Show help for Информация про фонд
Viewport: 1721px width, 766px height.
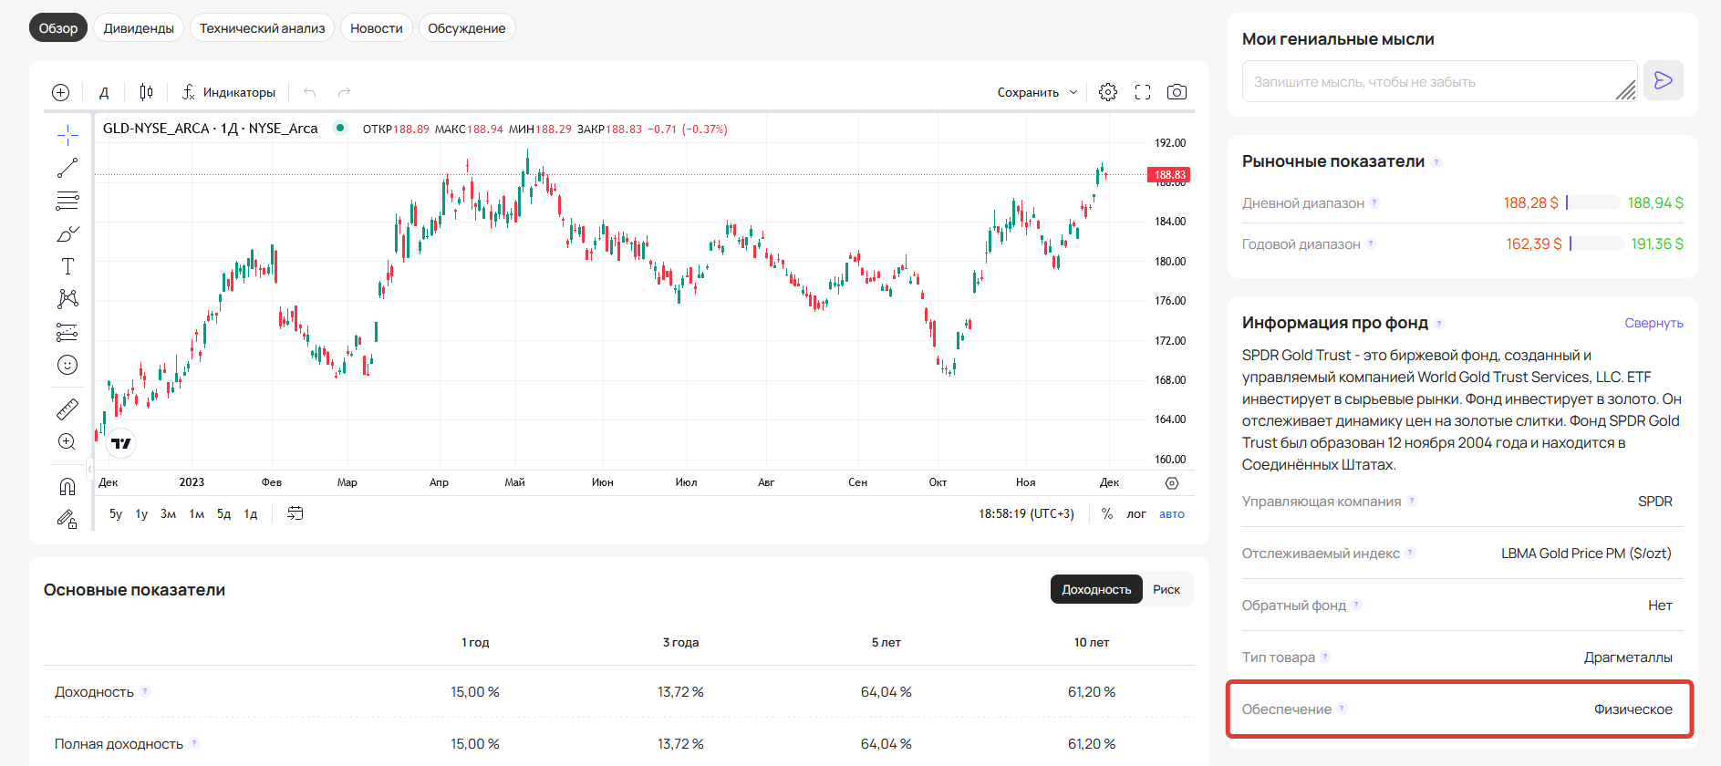click(x=1440, y=324)
